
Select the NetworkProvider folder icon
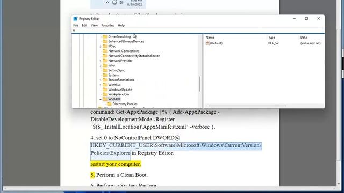(105, 61)
